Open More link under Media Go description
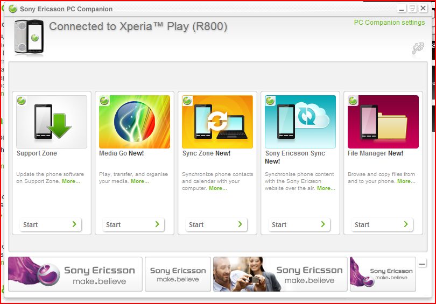Viewport: 436px width, 304px height. coord(140,181)
